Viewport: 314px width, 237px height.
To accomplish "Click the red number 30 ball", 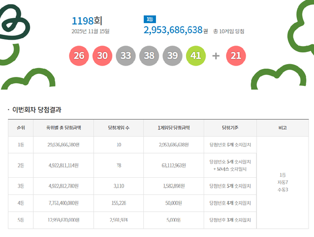I will (102, 56).
